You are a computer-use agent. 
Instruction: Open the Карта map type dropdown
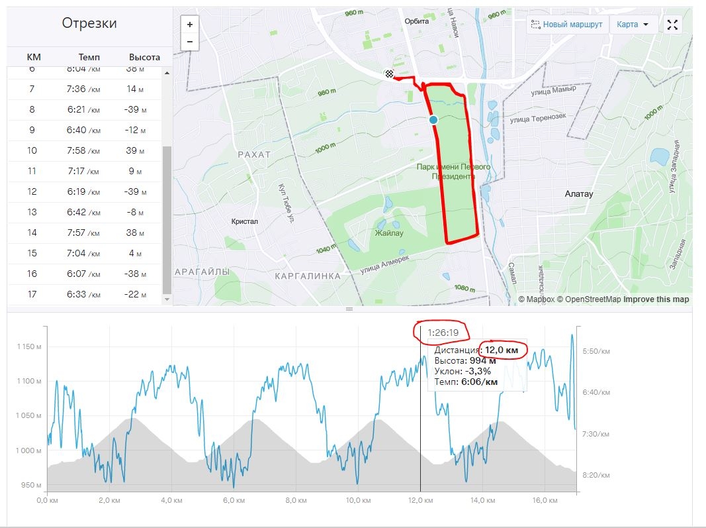pyautogui.click(x=633, y=25)
